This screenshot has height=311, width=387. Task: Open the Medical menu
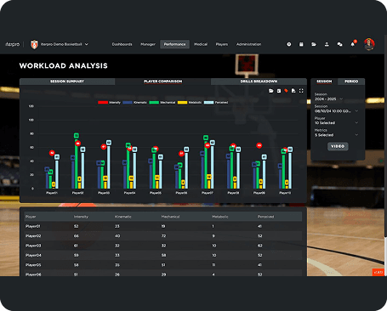(x=201, y=44)
